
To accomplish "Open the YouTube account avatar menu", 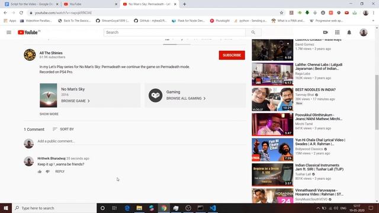I will click(x=363, y=33).
